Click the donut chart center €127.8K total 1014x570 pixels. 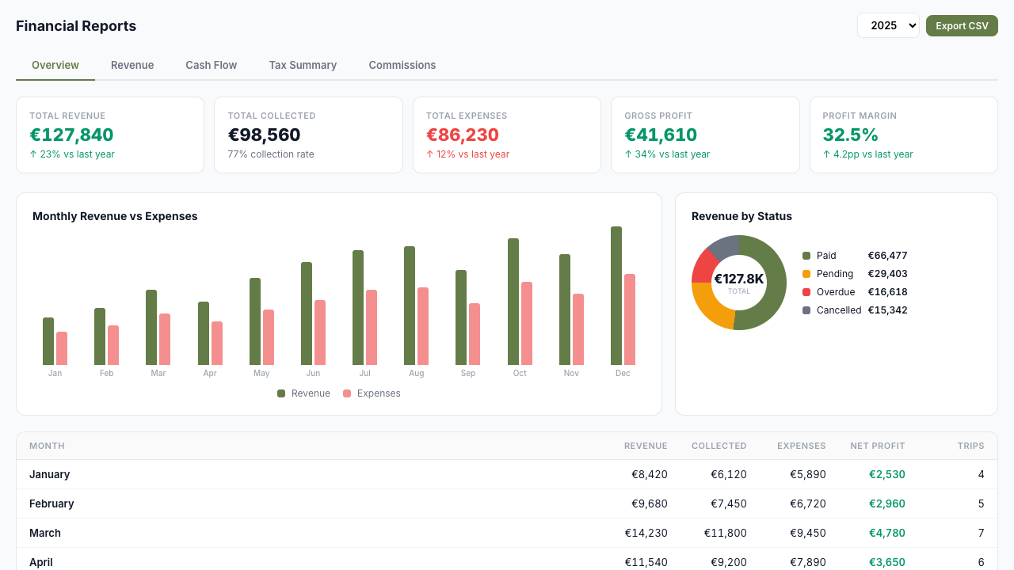pyautogui.click(x=739, y=283)
